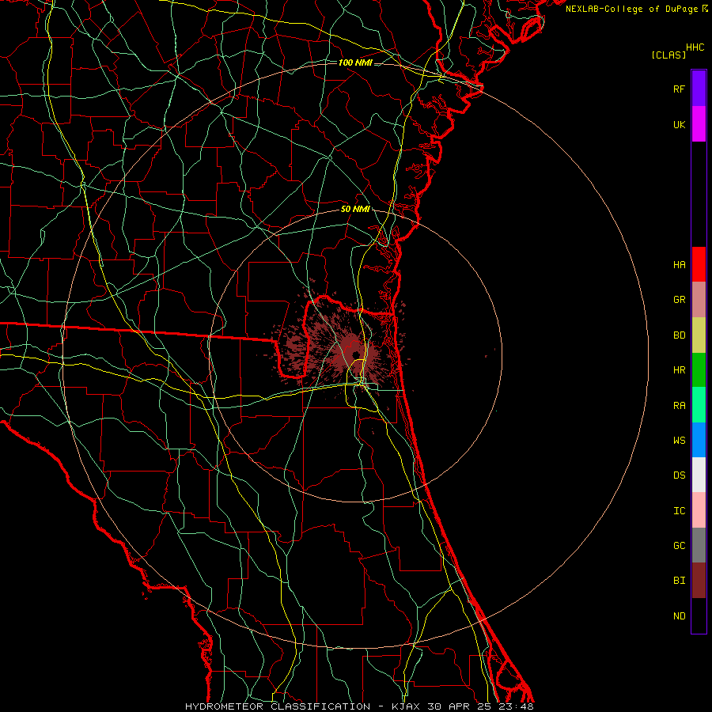This screenshot has width=712, height=712.
Task: Click the [CLAS] units label
Action: click(668, 55)
